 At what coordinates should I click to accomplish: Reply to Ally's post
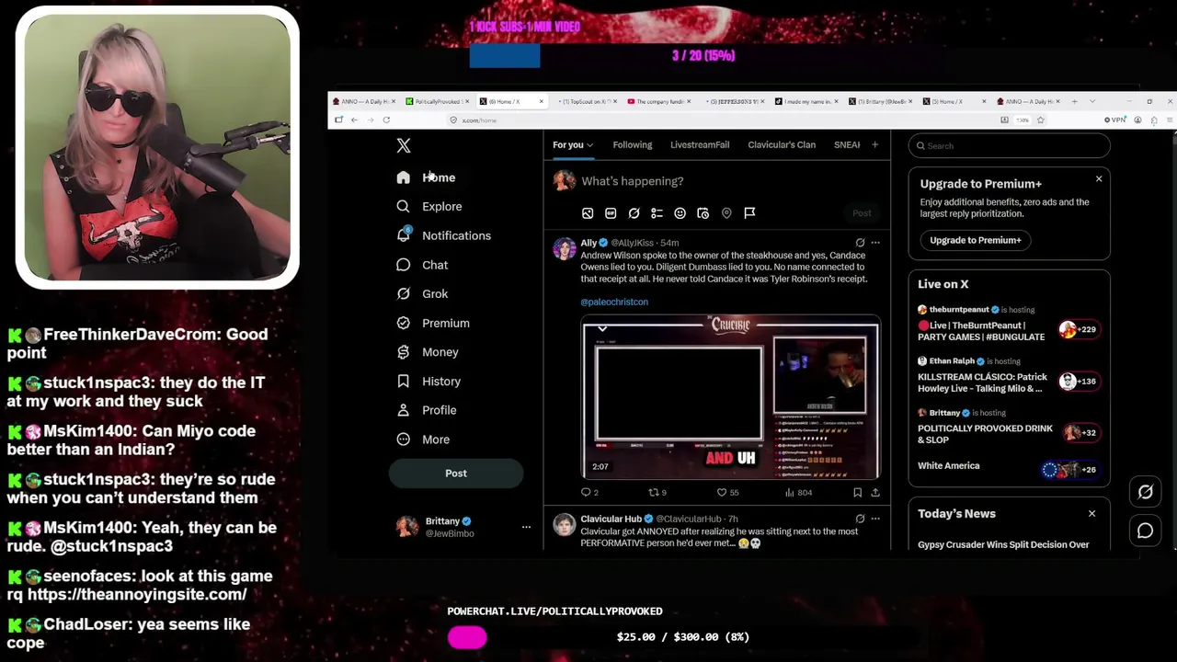tap(588, 493)
